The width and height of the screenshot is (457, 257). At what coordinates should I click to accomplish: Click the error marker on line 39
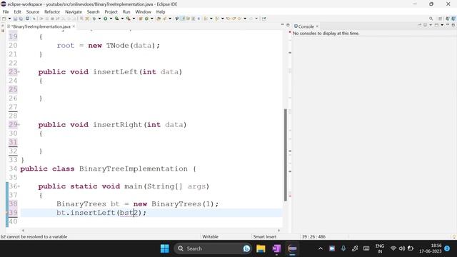[7, 213]
